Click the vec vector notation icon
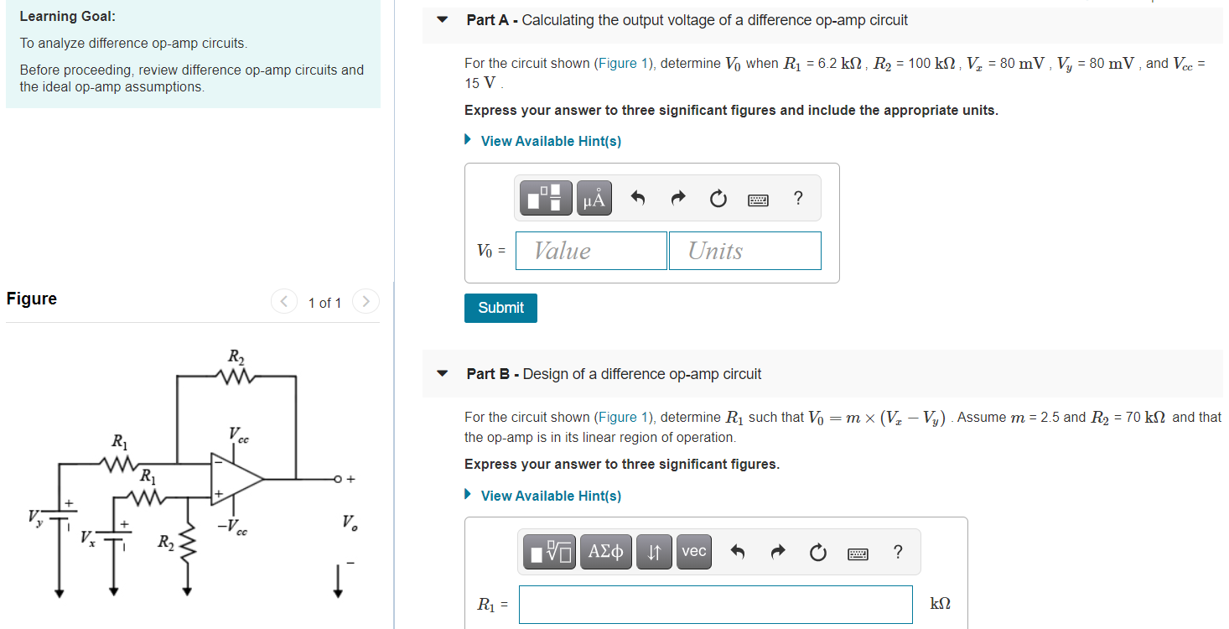 pos(693,551)
